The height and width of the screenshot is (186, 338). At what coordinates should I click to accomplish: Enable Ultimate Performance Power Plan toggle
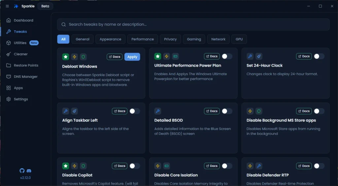[x=227, y=56]
